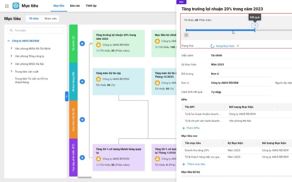Click the Thêm KPIs link
The image size is (292, 182).
tap(193, 128)
